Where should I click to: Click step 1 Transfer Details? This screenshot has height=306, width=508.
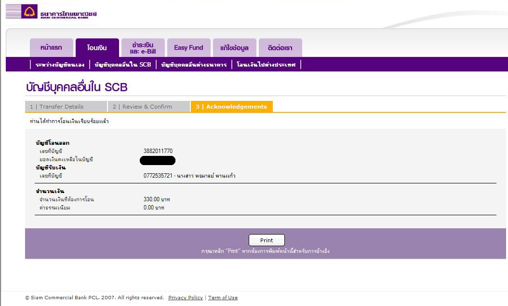tap(66, 107)
